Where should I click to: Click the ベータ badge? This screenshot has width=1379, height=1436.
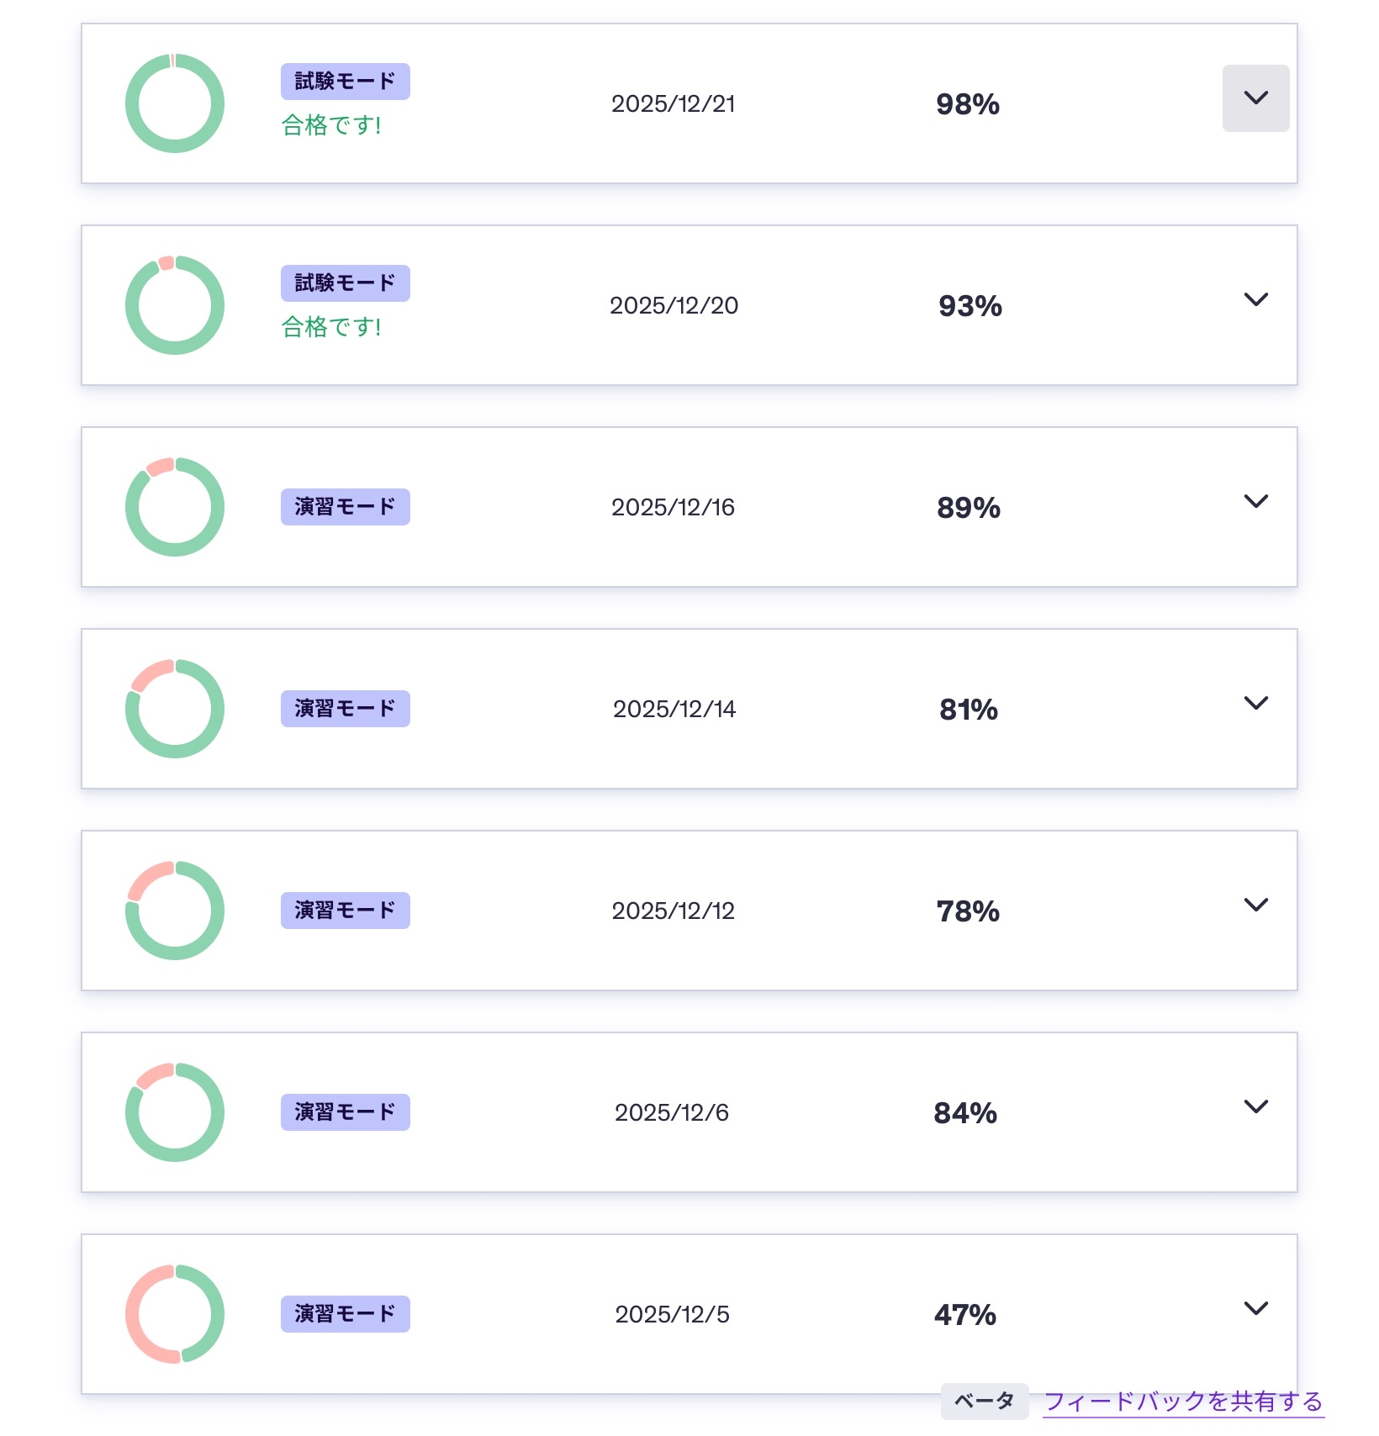(984, 1402)
